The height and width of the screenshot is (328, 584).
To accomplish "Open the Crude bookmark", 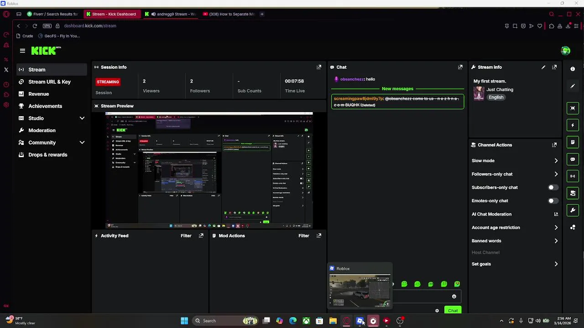I will (x=25, y=36).
